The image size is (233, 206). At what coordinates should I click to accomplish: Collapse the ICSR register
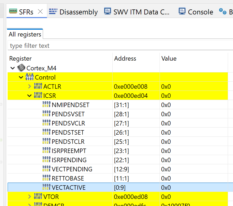29,96
